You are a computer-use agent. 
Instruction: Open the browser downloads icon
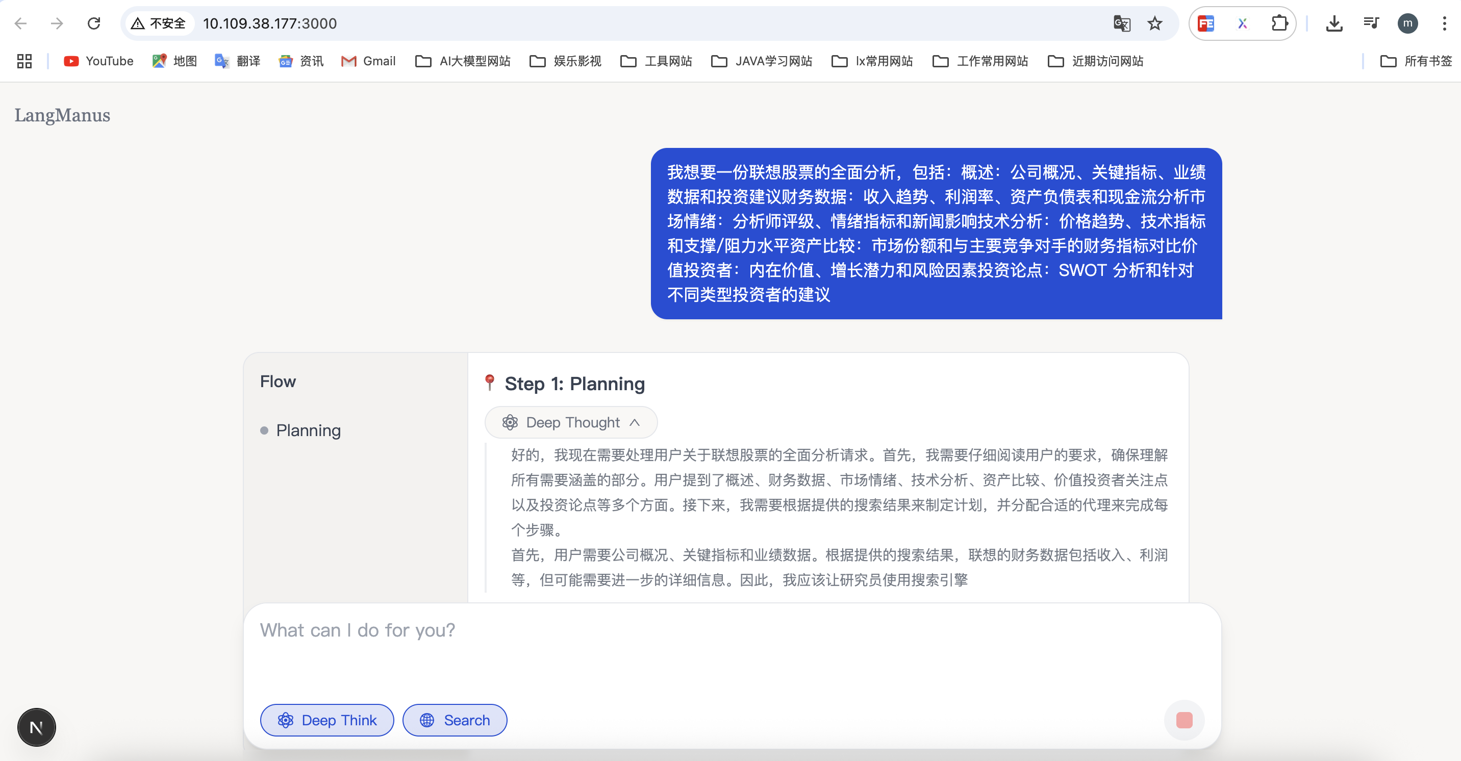1334,23
